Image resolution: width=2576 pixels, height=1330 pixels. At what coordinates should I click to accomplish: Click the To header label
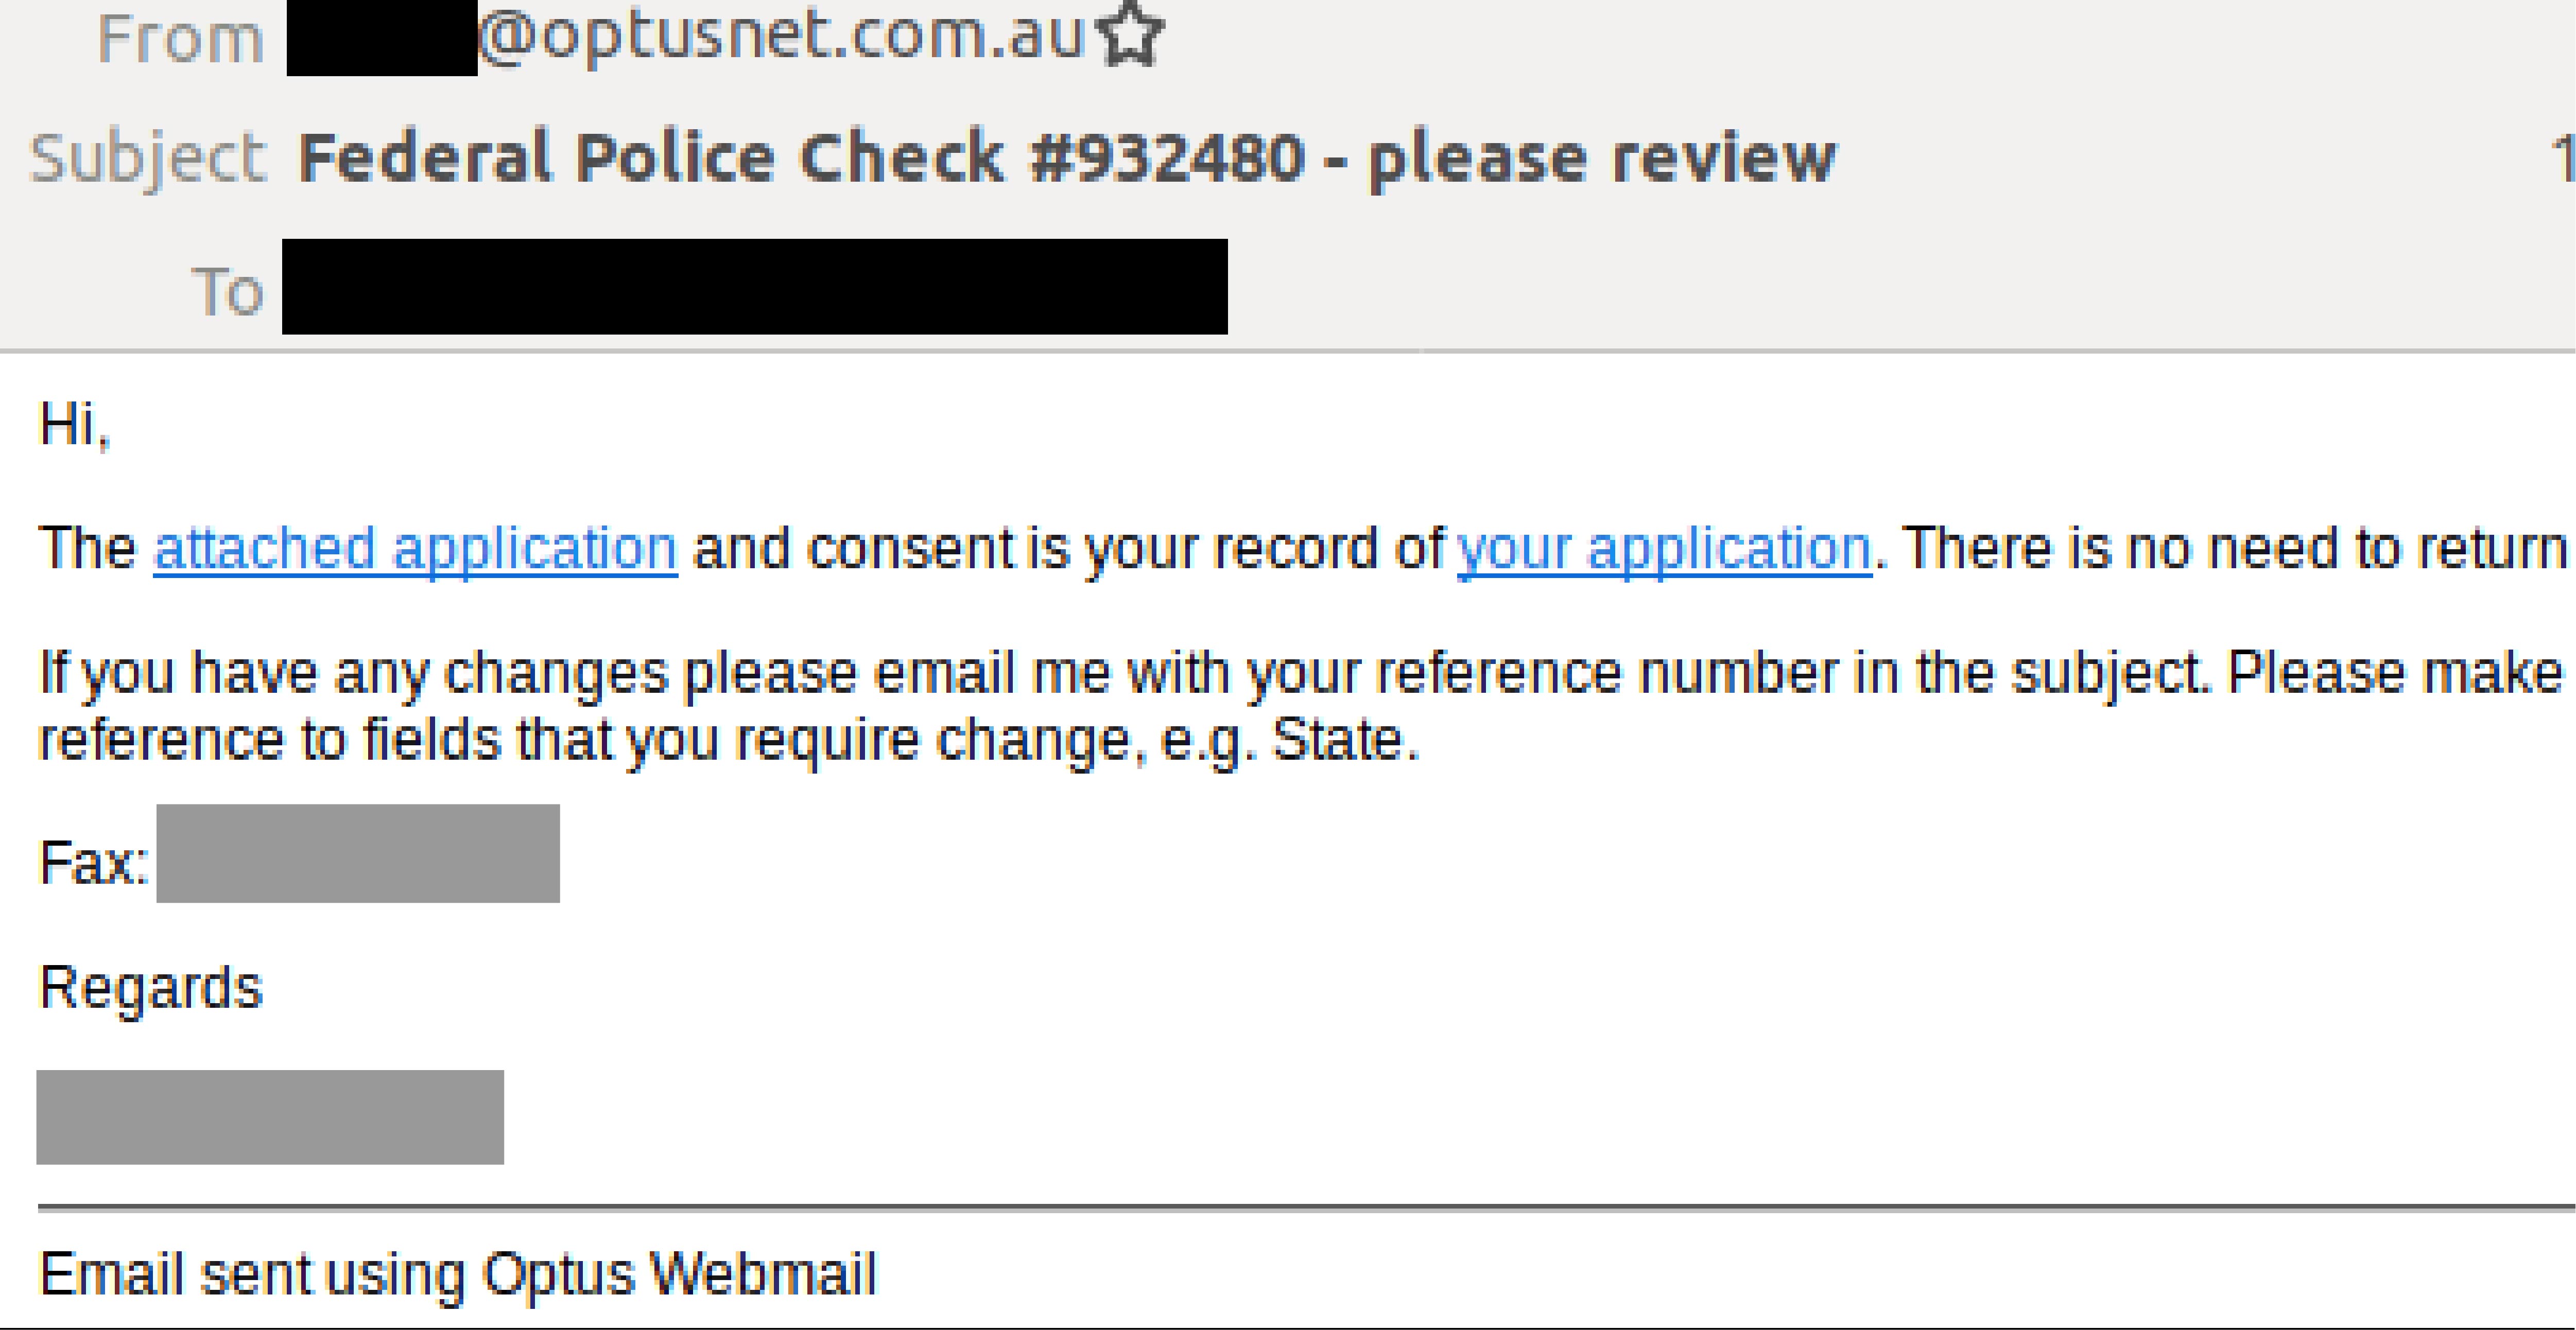click(228, 292)
